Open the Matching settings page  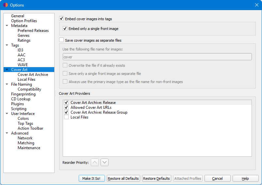[x=26, y=143]
